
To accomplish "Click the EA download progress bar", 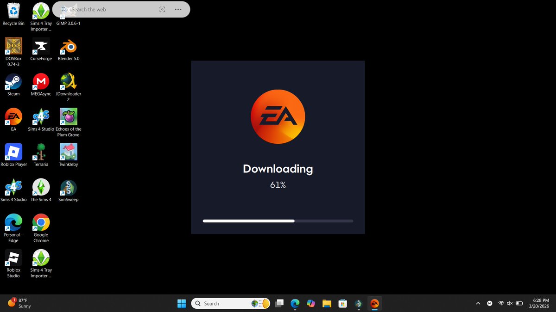I will point(278,221).
